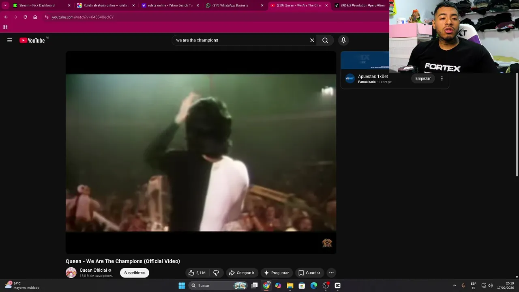
Task: Click the page vertical scrollbar thumb
Action: pos(517,124)
